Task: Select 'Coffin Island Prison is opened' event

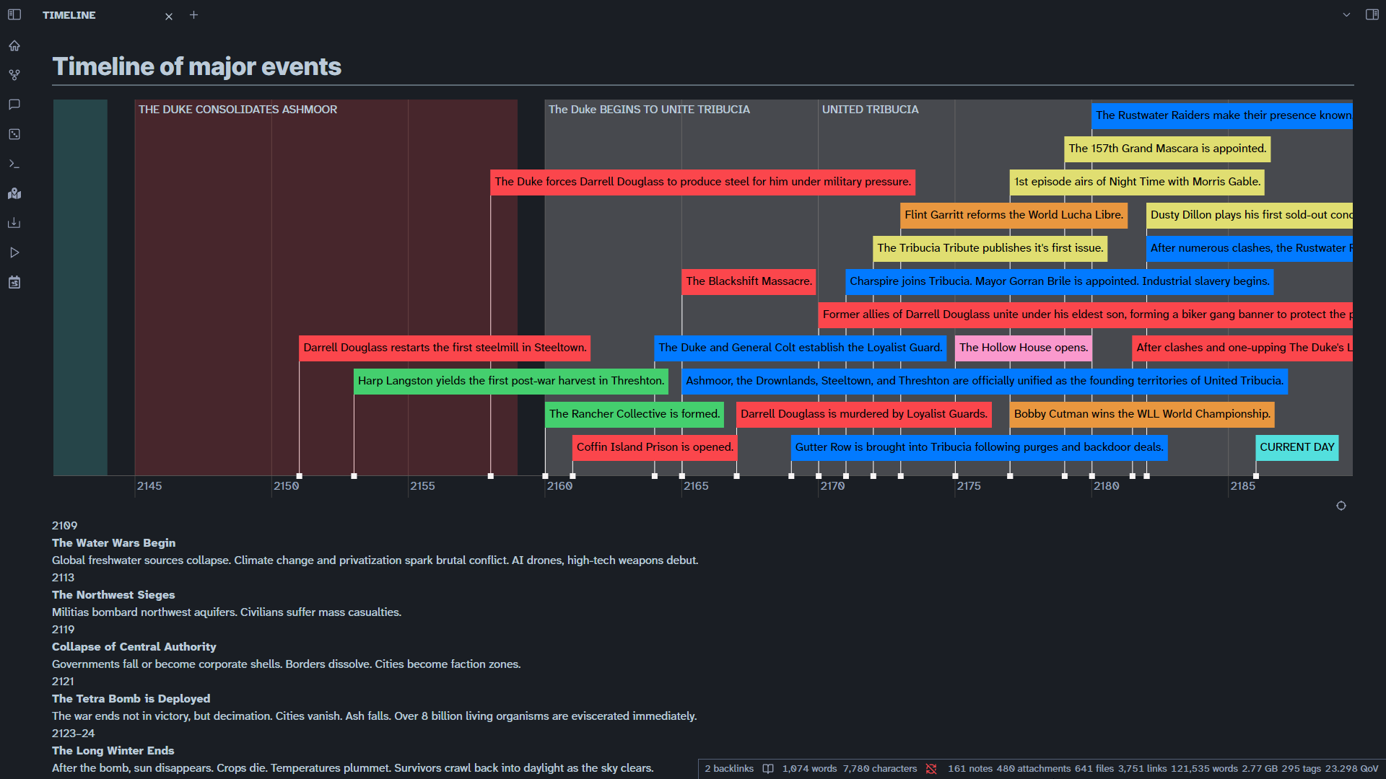Action: [x=655, y=447]
